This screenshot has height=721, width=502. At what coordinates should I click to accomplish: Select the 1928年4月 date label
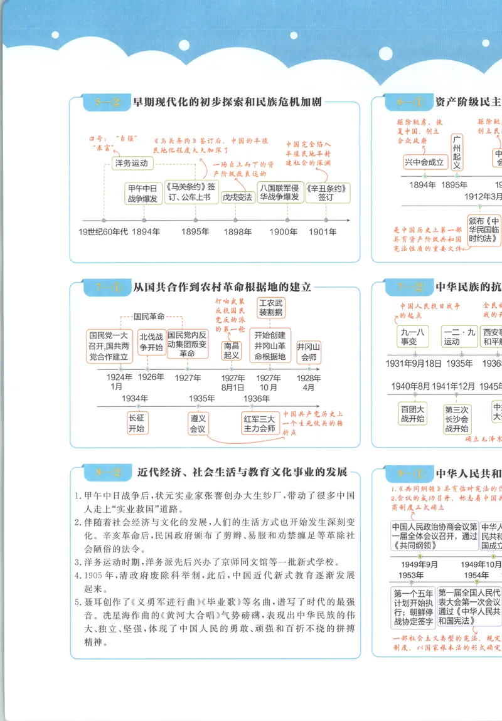pos(309,382)
